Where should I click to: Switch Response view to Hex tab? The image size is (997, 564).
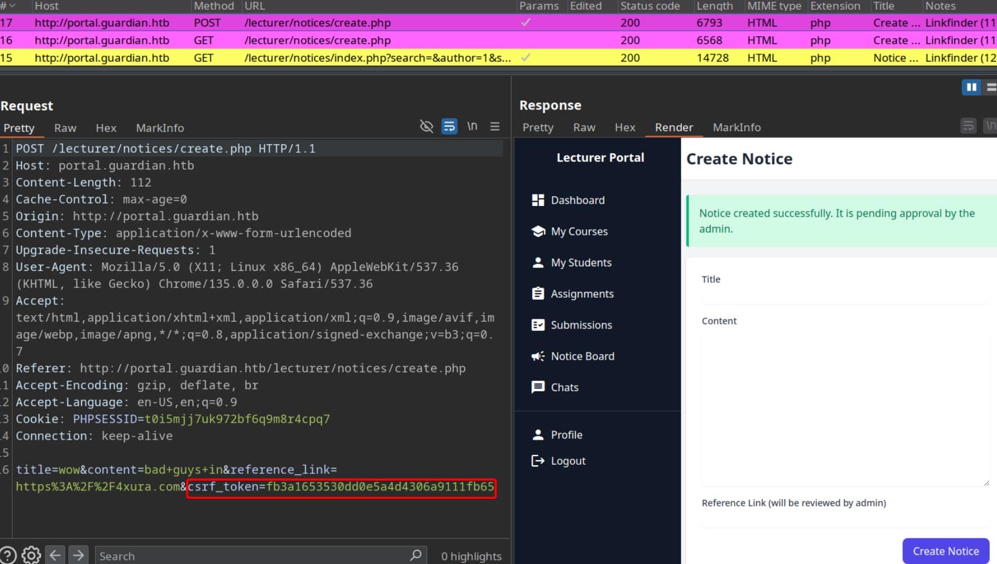625,127
